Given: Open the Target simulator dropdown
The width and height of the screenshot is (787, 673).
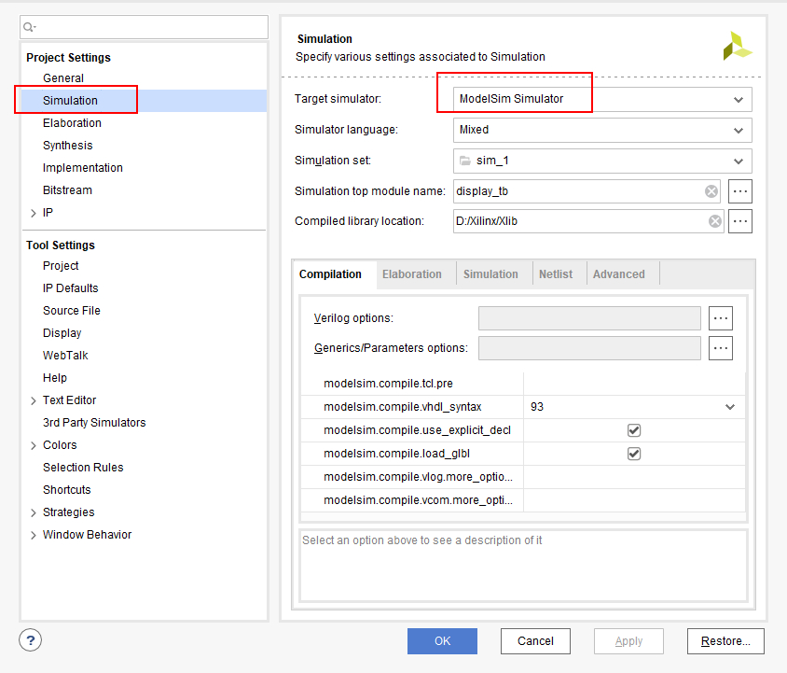Looking at the screenshot, I should [x=738, y=100].
